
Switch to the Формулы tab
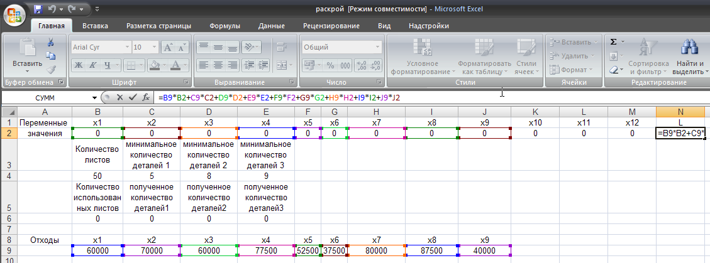[225, 26]
